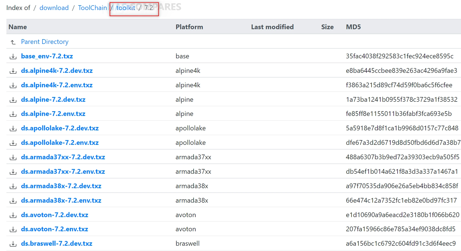Viewport: 461px width, 251px height.
Task: Click 'braswell' platform cell
Action: pyautogui.click(x=188, y=243)
